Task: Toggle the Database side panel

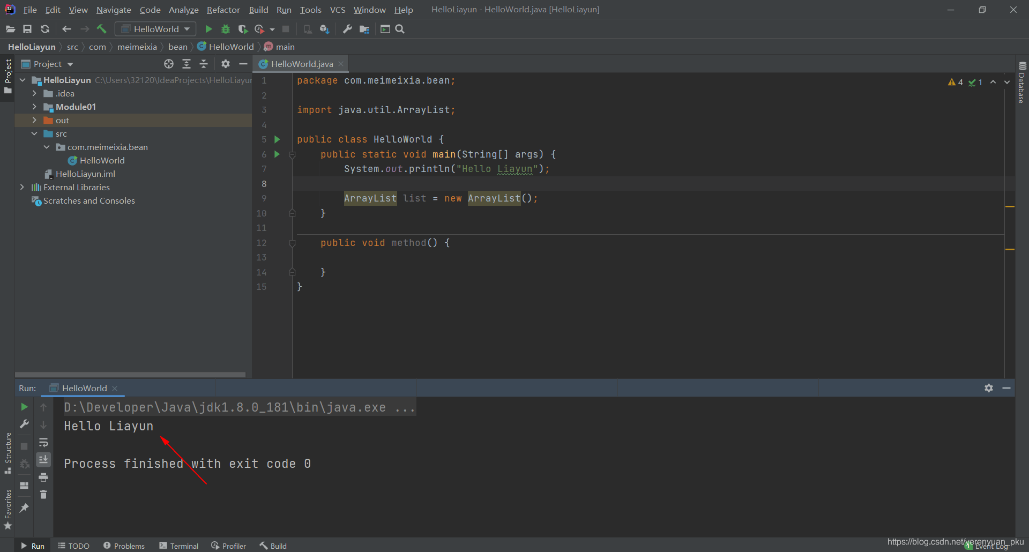Action: click(x=1022, y=83)
